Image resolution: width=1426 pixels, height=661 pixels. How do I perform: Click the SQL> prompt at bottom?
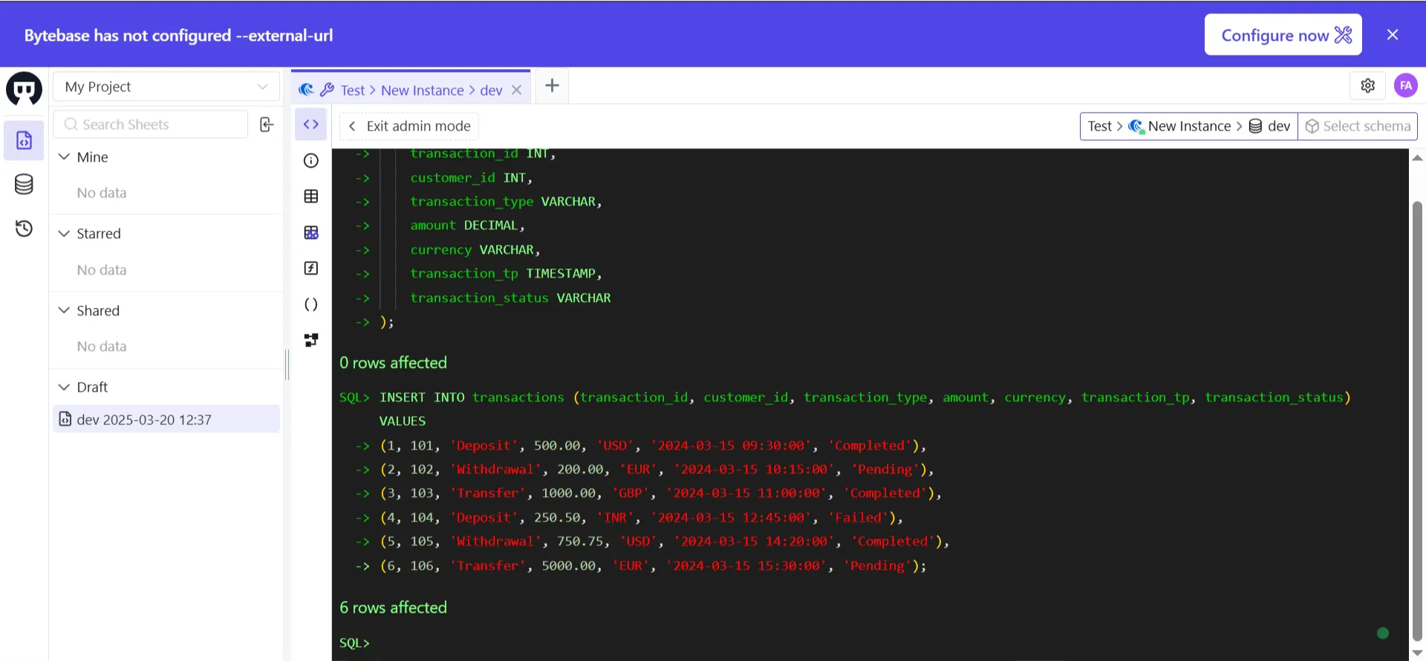click(x=354, y=643)
